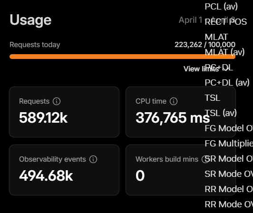Image resolution: width=253 pixels, height=213 pixels.
Task: Click the Workers build mins info icon
Action: [205, 159]
